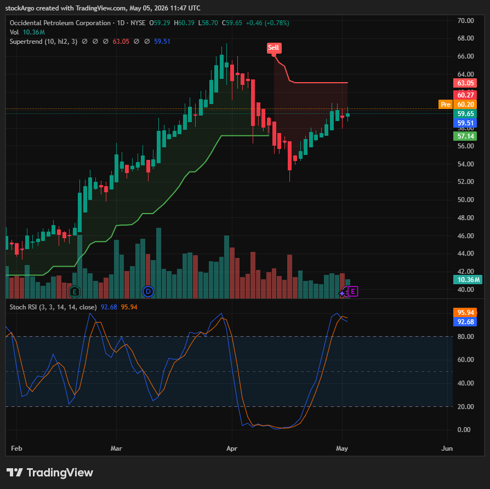Click the open value O59.29
The height and width of the screenshot is (489, 490).
pyautogui.click(x=159, y=23)
